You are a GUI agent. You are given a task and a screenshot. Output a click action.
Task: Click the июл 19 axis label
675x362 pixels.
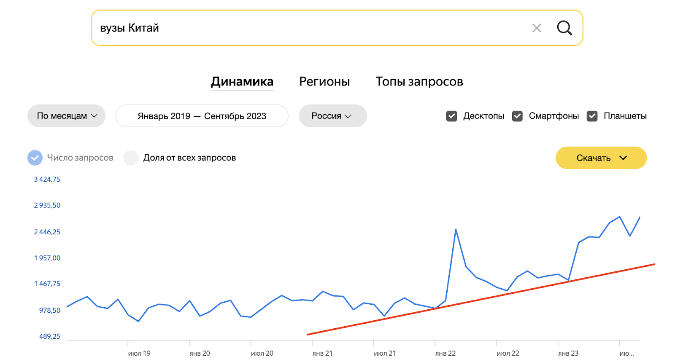pos(139,353)
